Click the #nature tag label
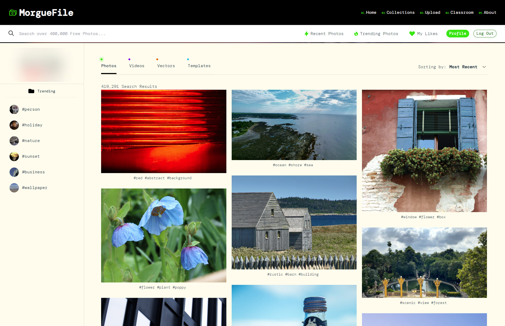This screenshot has height=326, width=505. click(x=31, y=141)
